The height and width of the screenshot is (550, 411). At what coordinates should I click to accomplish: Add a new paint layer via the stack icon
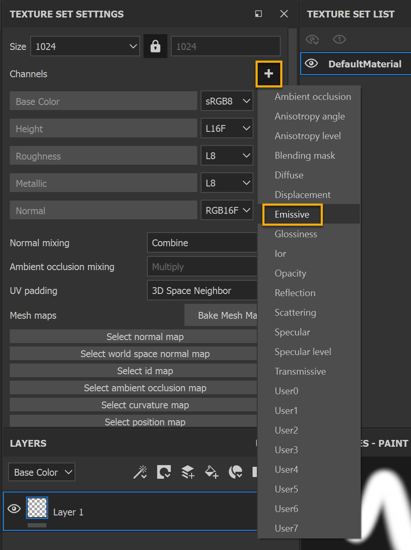[188, 472]
